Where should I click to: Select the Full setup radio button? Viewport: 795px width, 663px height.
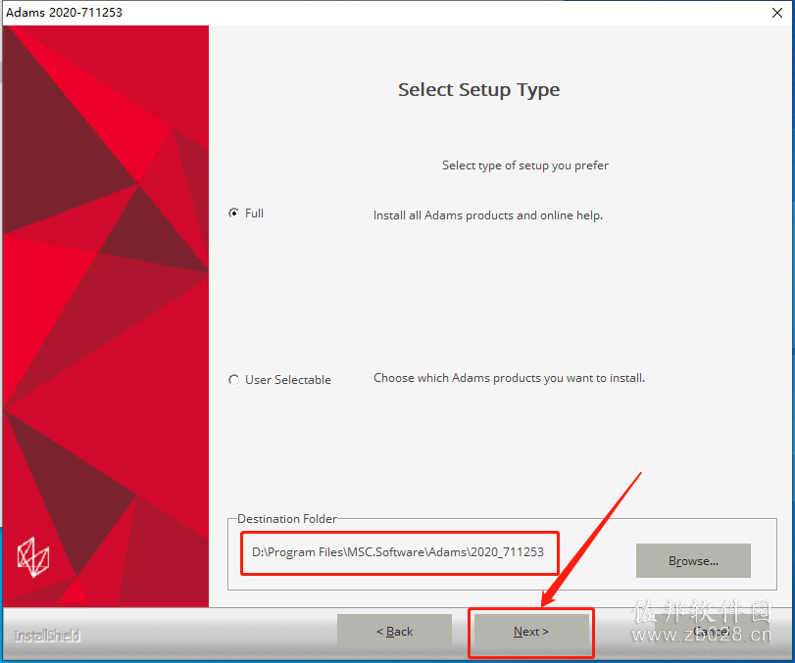(233, 213)
